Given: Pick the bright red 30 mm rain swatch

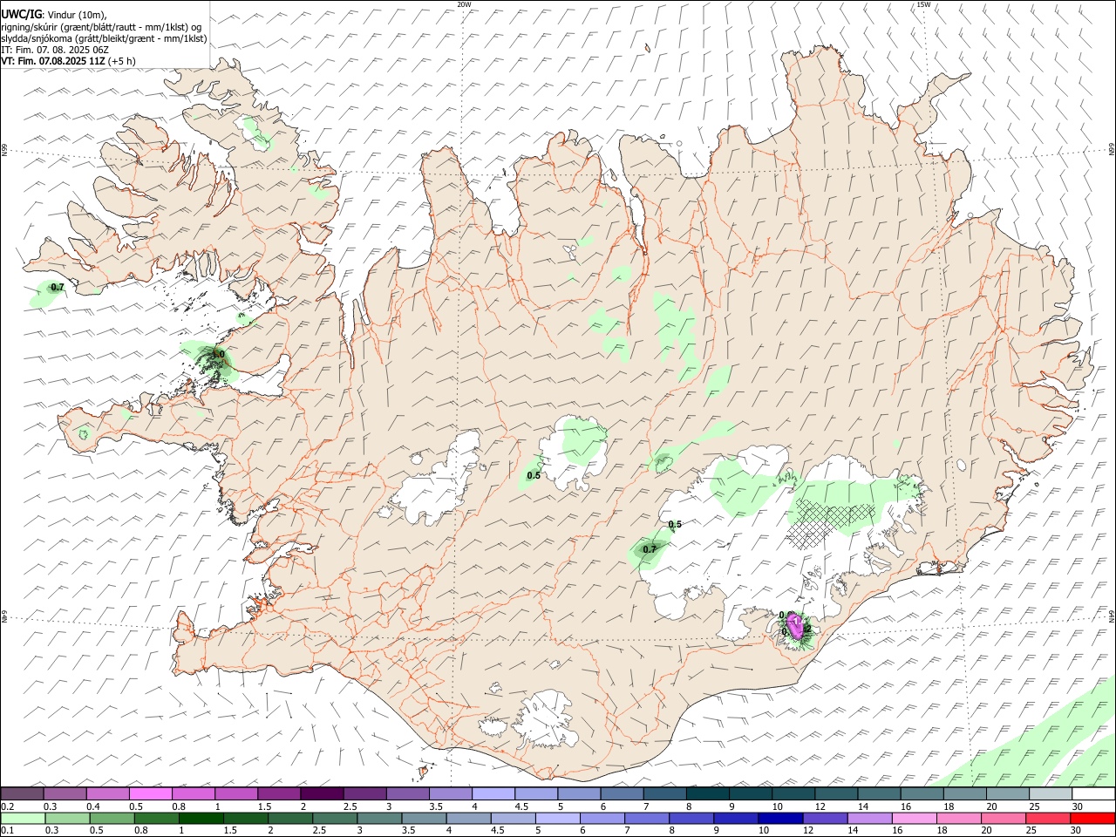Looking at the screenshot, I should tap(1092, 819).
